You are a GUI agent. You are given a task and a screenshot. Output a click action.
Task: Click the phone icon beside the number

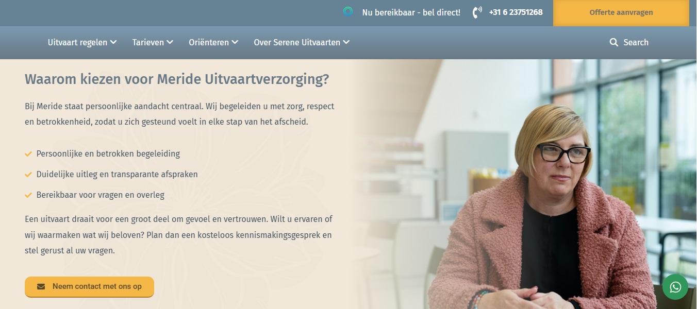point(477,12)
